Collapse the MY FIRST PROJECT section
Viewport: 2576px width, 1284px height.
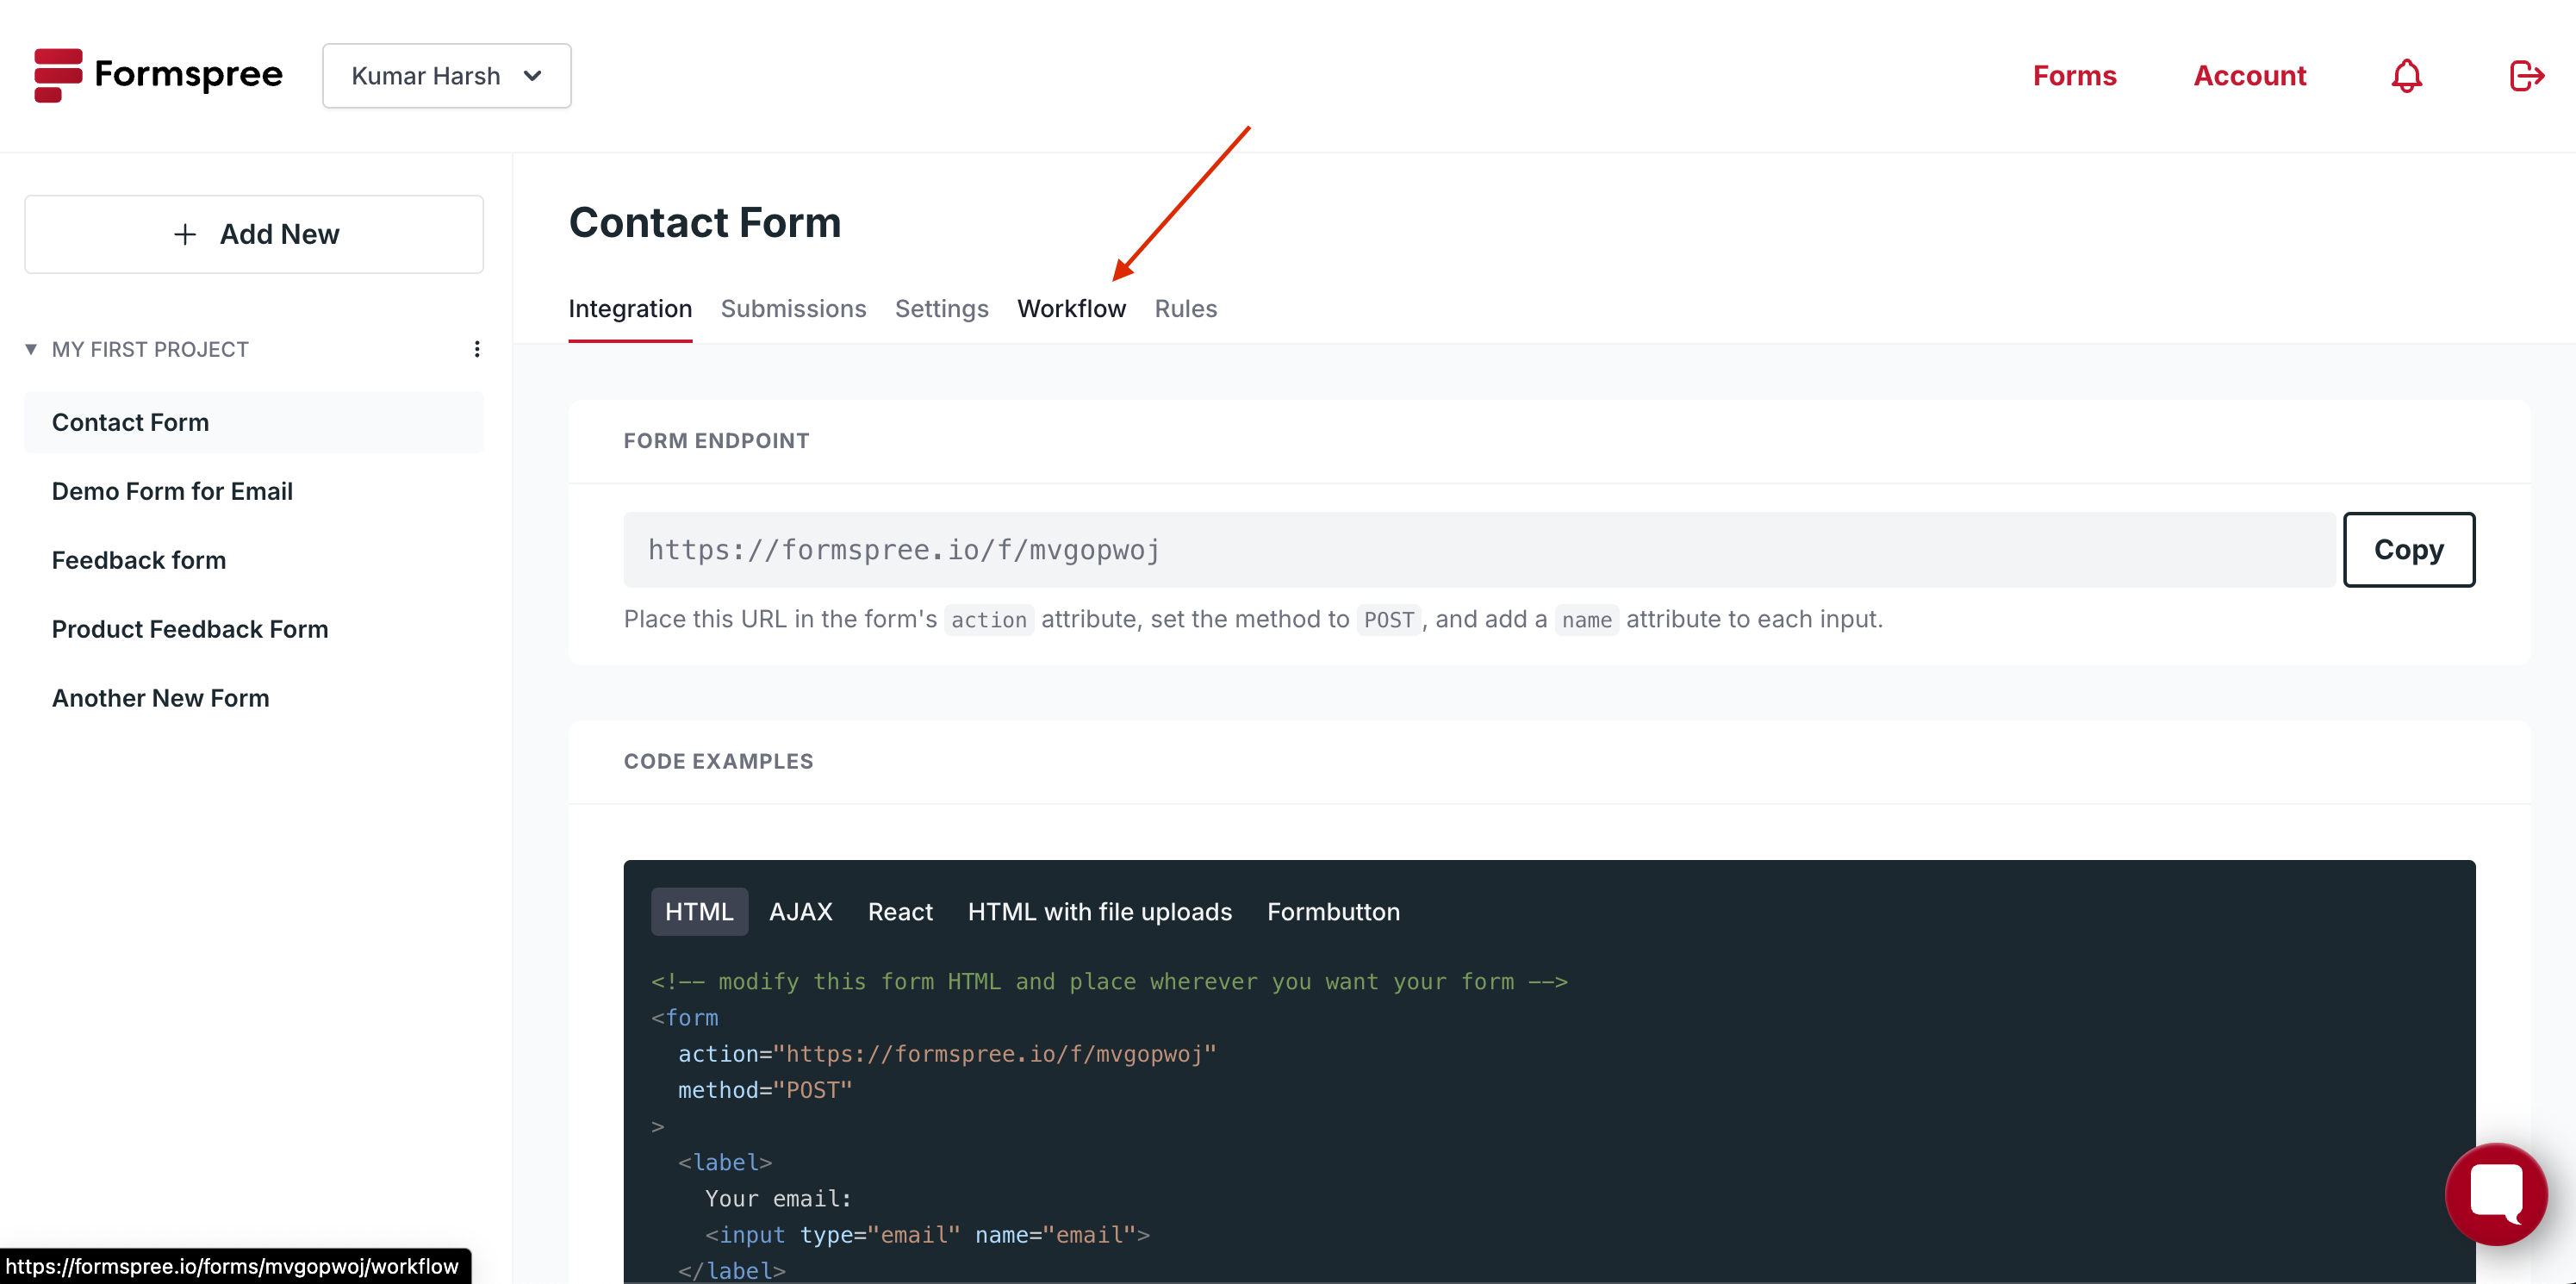pyautogui.click(x=31, y=349)
